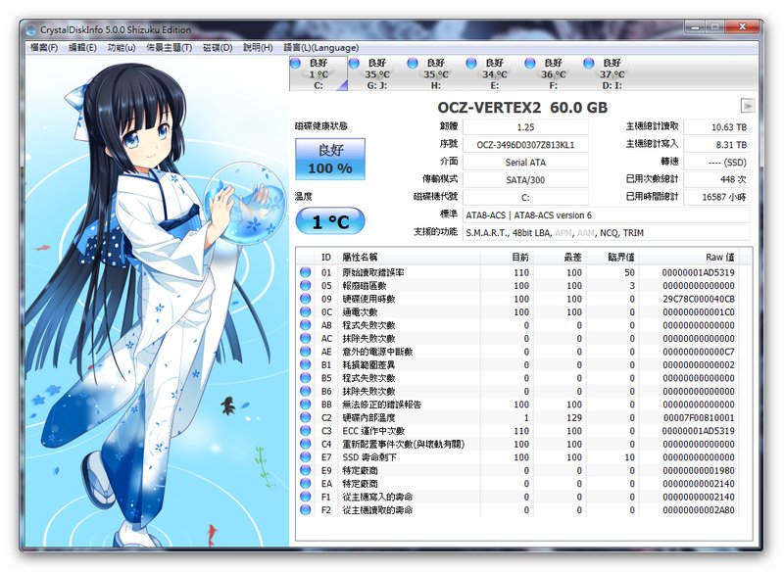Click status orb for E7 SSD 壽命剩下
This screenshot has width=784, height=572.
tap(305, 457)
